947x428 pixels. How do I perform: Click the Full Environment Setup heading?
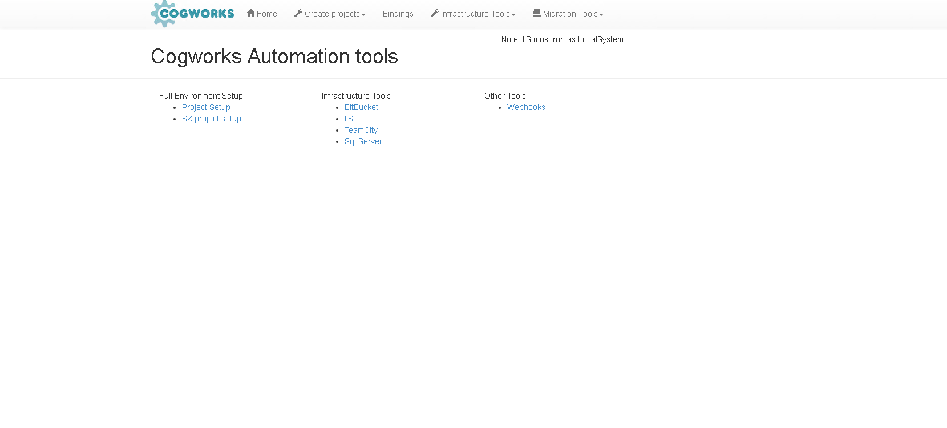pos(201,96)
